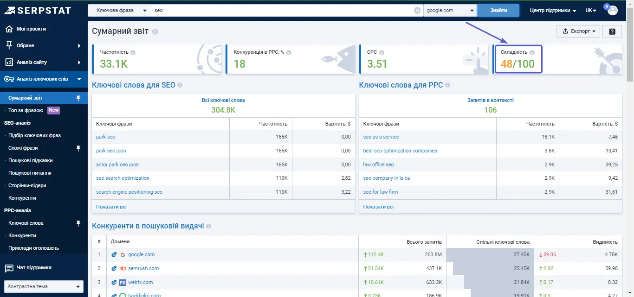The width and height of the screenshot is (634, 297).
Task: Click info icon beside Конкуренція в PPC
Action: 289,52
